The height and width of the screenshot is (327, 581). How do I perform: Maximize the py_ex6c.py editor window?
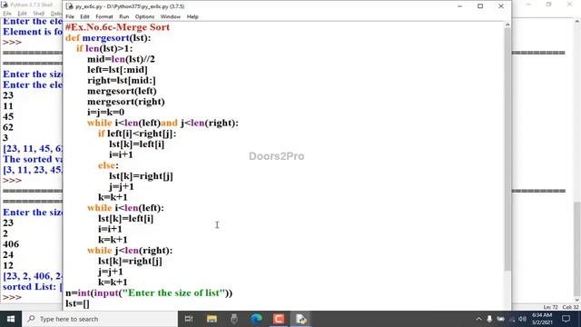click(480, 6)
